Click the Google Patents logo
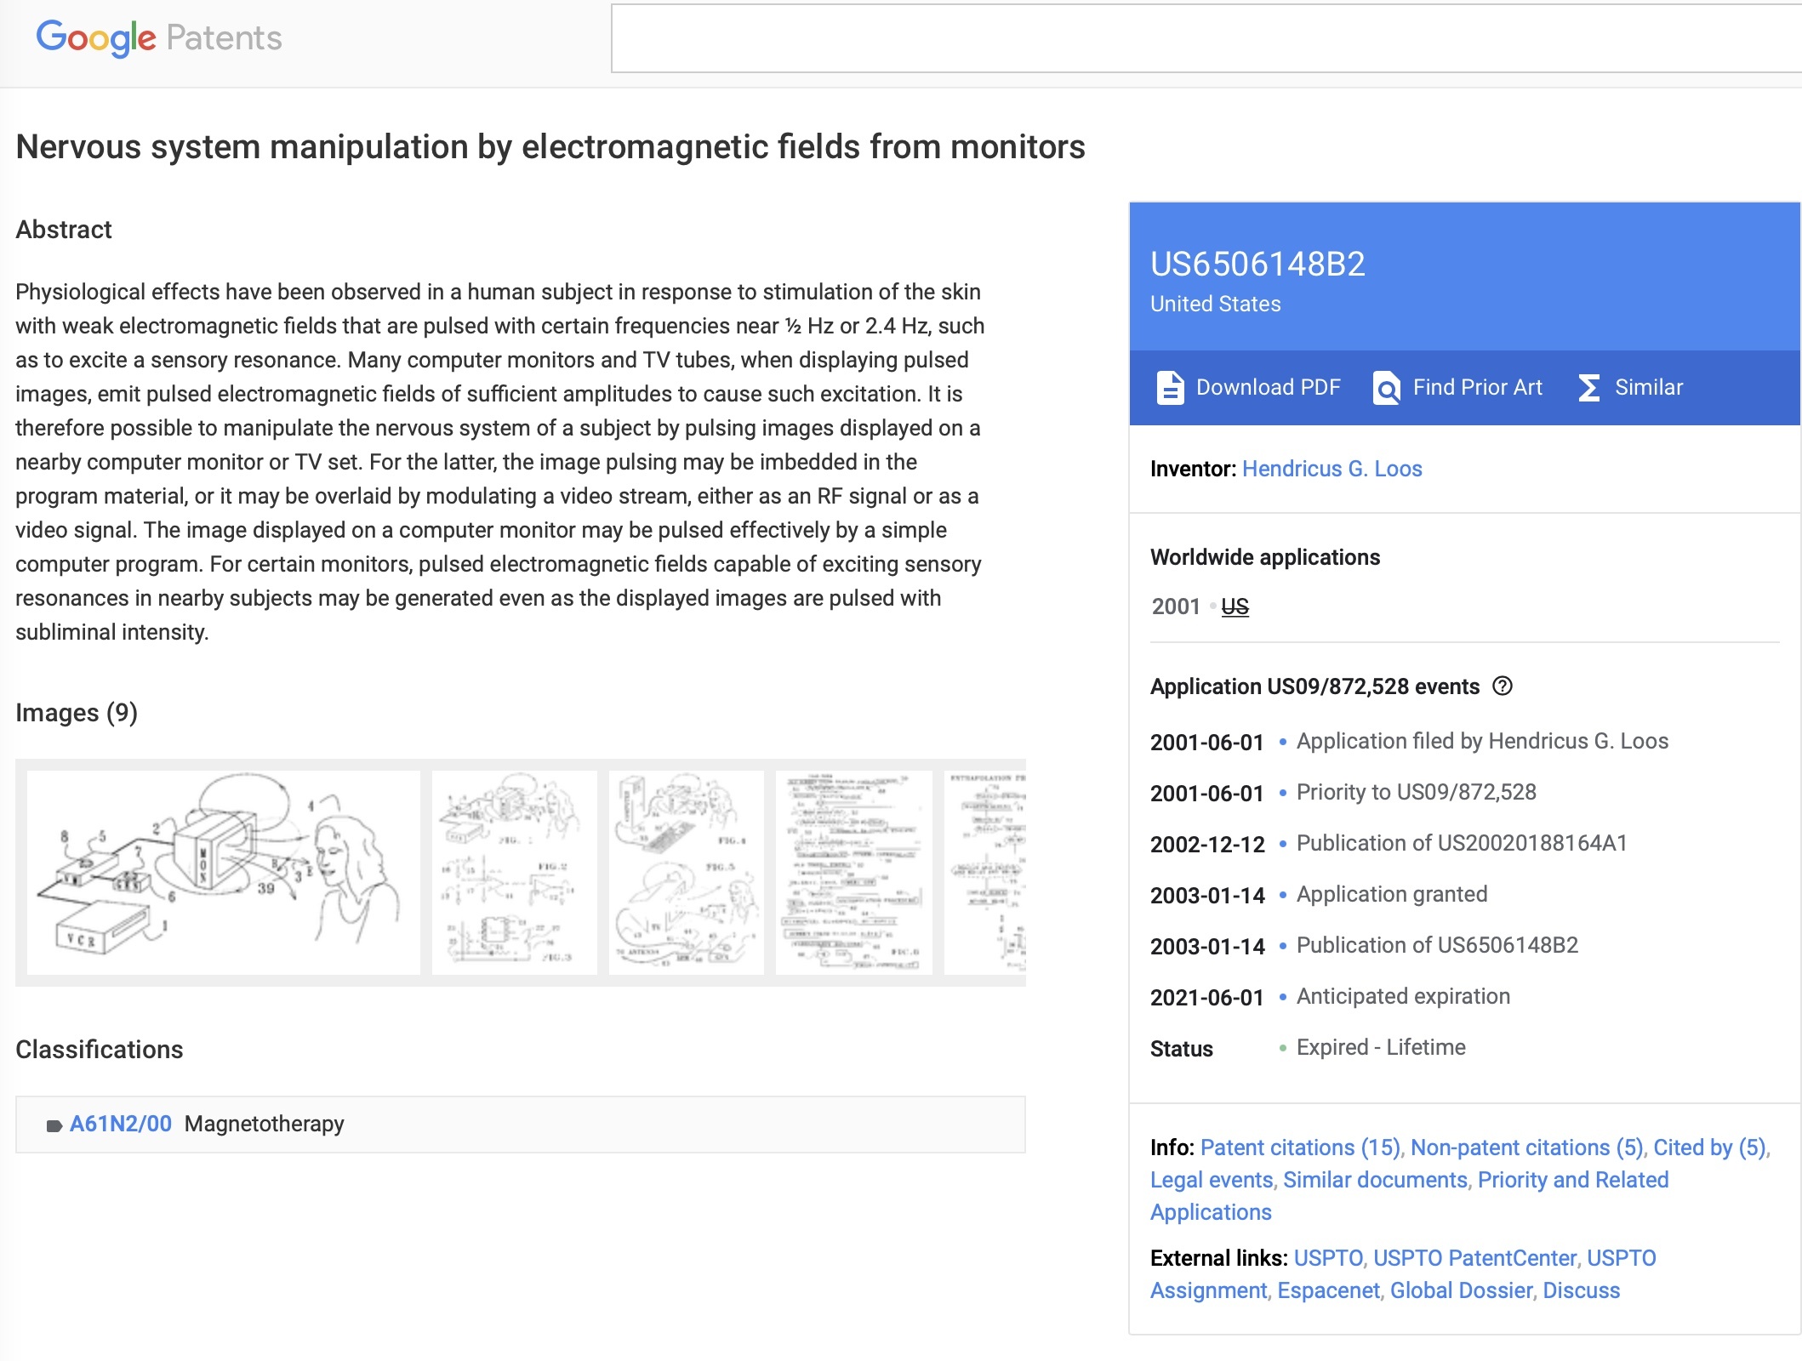1802x1361 pixels. tap(159, 37)
